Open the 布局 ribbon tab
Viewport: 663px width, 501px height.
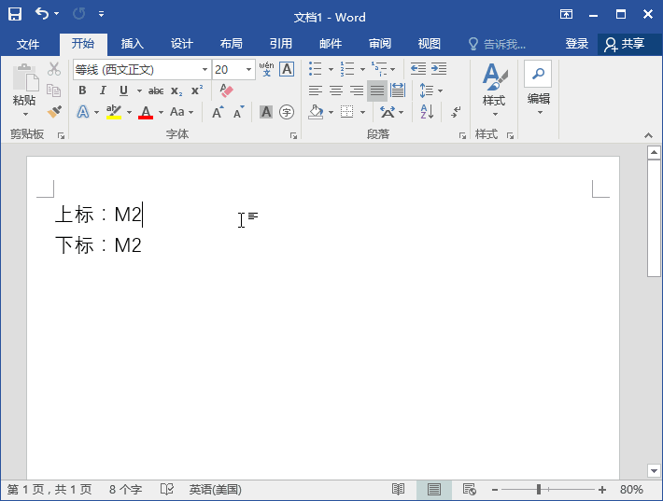pos(231,44)
